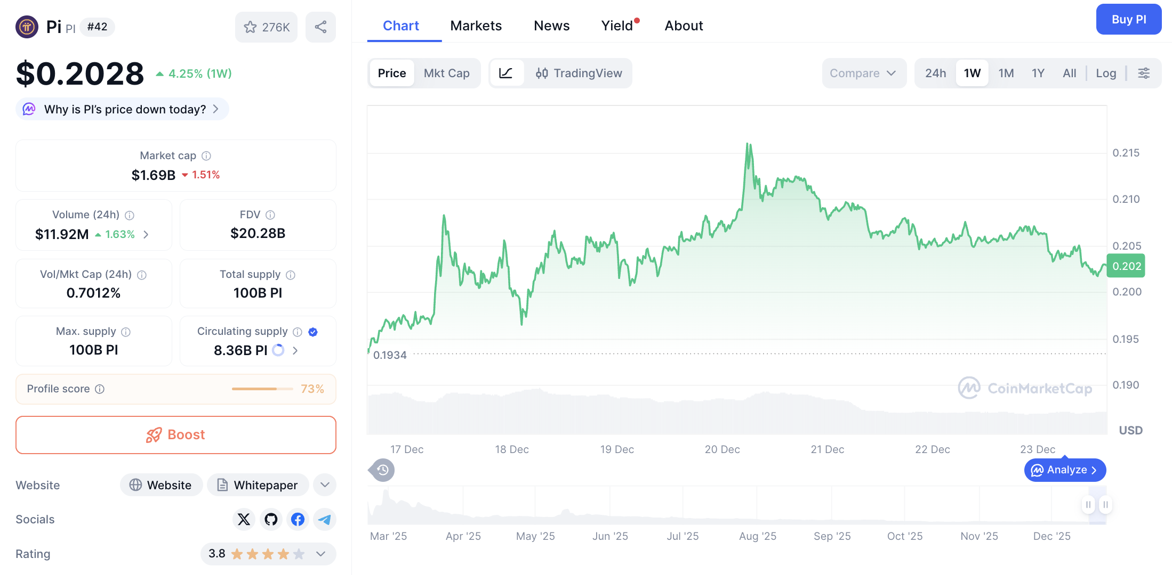This screenshot has height=575, width=1172.
Task: Open Pi's X (Twitter) profile icon
Action: (244, 519)
